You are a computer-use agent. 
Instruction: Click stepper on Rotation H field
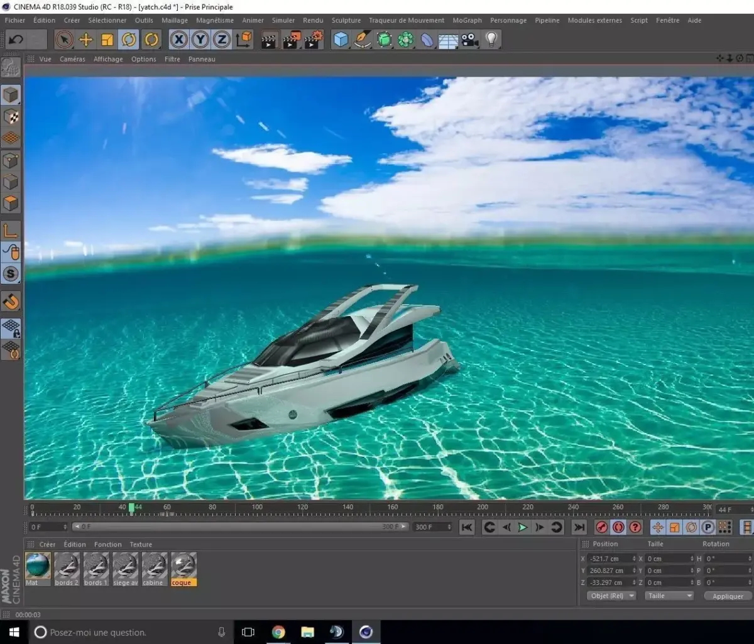[x=749, y=559]
